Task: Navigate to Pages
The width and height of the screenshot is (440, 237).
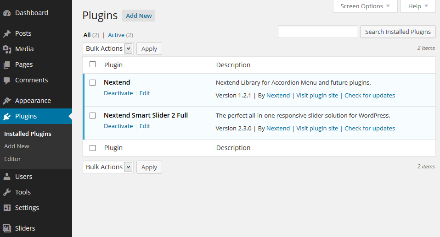Action: click(24, 65)
